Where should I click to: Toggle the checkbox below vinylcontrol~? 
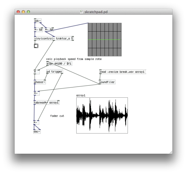pyautogui.click(x=36, y=46)
